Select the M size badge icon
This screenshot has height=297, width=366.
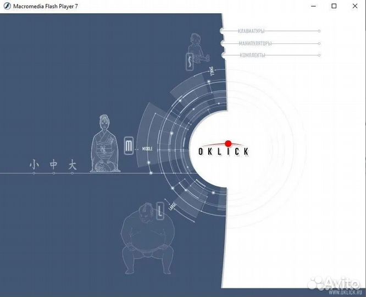point(129,146)
